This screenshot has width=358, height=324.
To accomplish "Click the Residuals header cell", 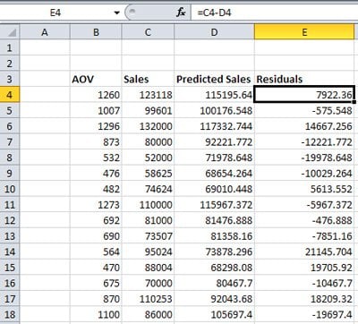I will [x=304, y=79].
